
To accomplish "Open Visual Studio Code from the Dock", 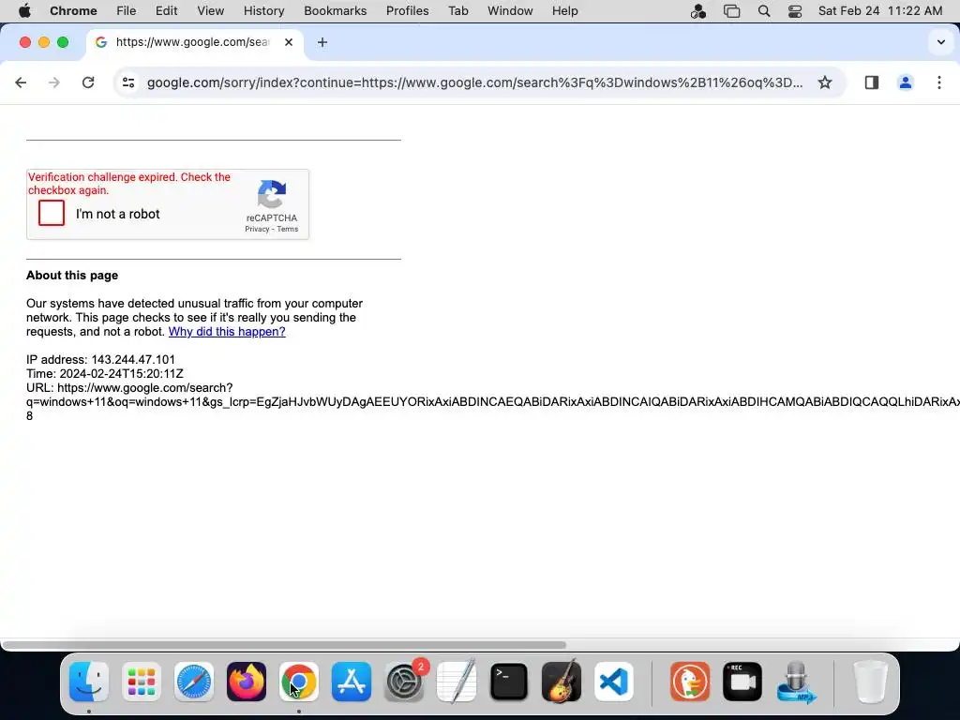I will click(x=614, y=682).
